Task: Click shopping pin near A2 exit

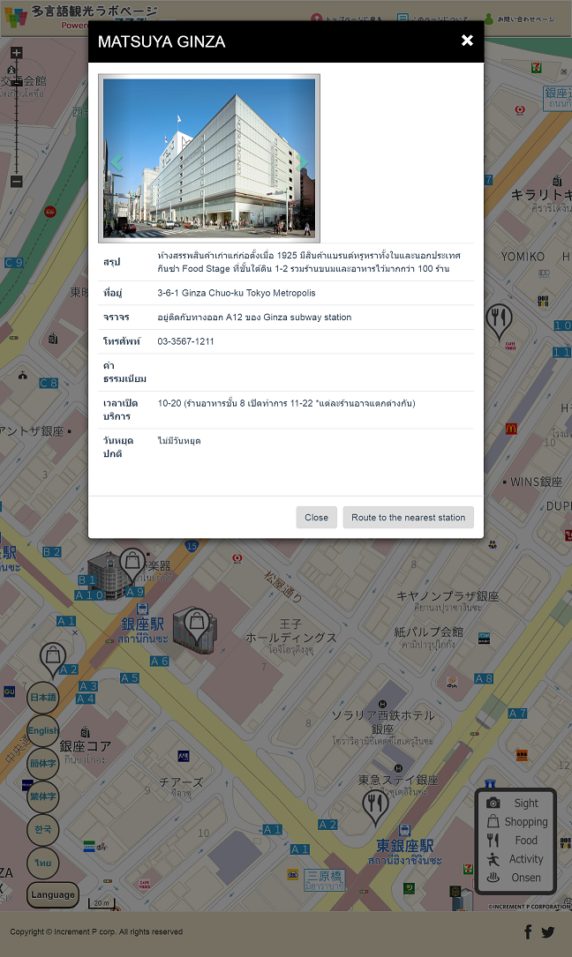Action: 53,661
